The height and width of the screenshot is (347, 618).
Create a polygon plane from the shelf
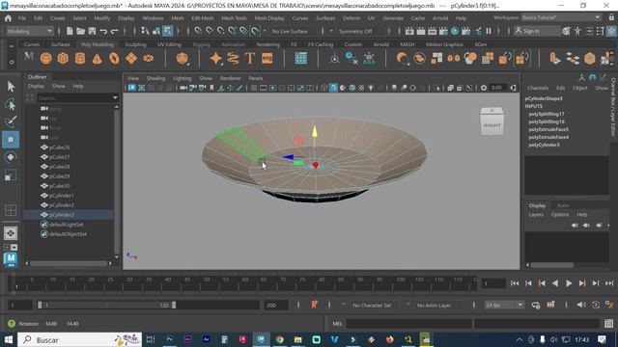click(x=131, y=58)
